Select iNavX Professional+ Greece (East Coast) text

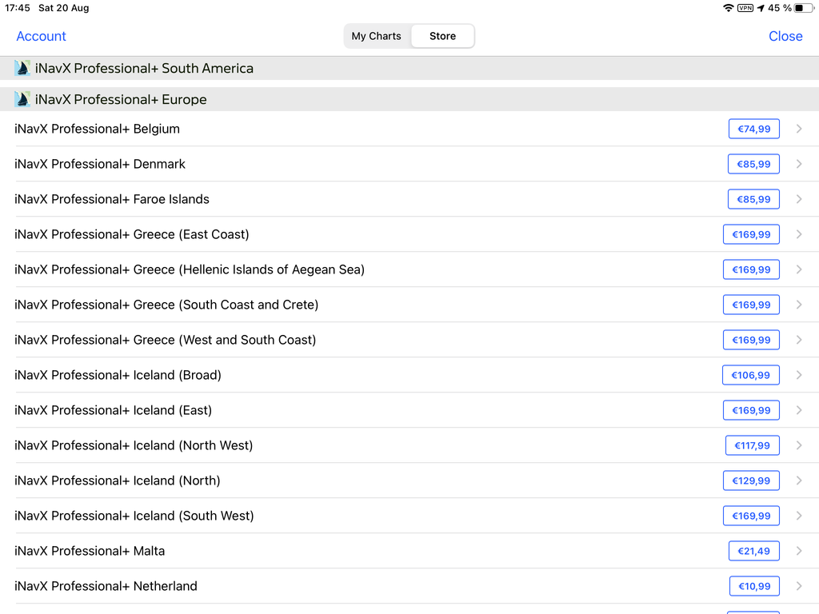pos(132,234)
